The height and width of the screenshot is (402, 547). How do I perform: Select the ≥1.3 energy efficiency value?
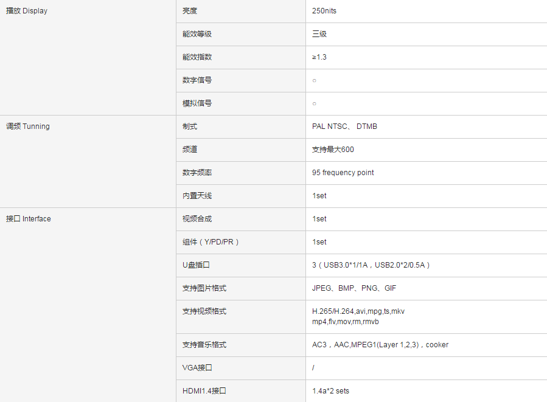click(319, 57)
